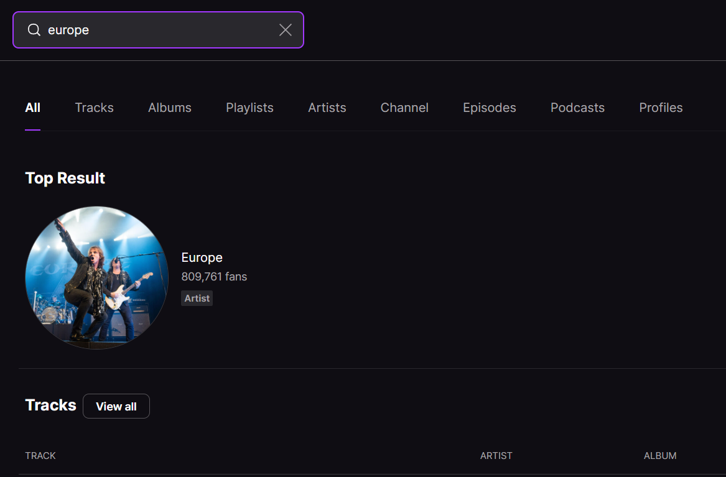Open the Albums tab

169,108
